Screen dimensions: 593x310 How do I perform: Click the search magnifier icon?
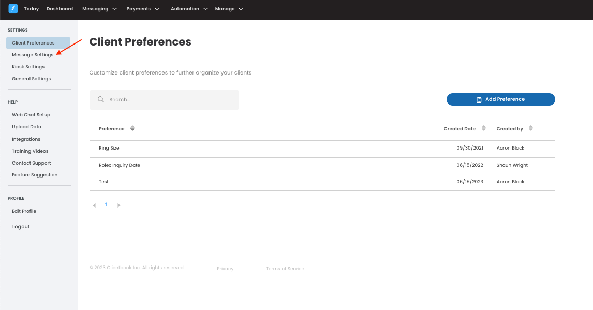[101, 99]
